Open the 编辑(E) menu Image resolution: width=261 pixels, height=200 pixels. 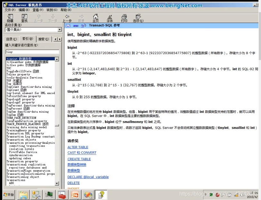[24, 10]
